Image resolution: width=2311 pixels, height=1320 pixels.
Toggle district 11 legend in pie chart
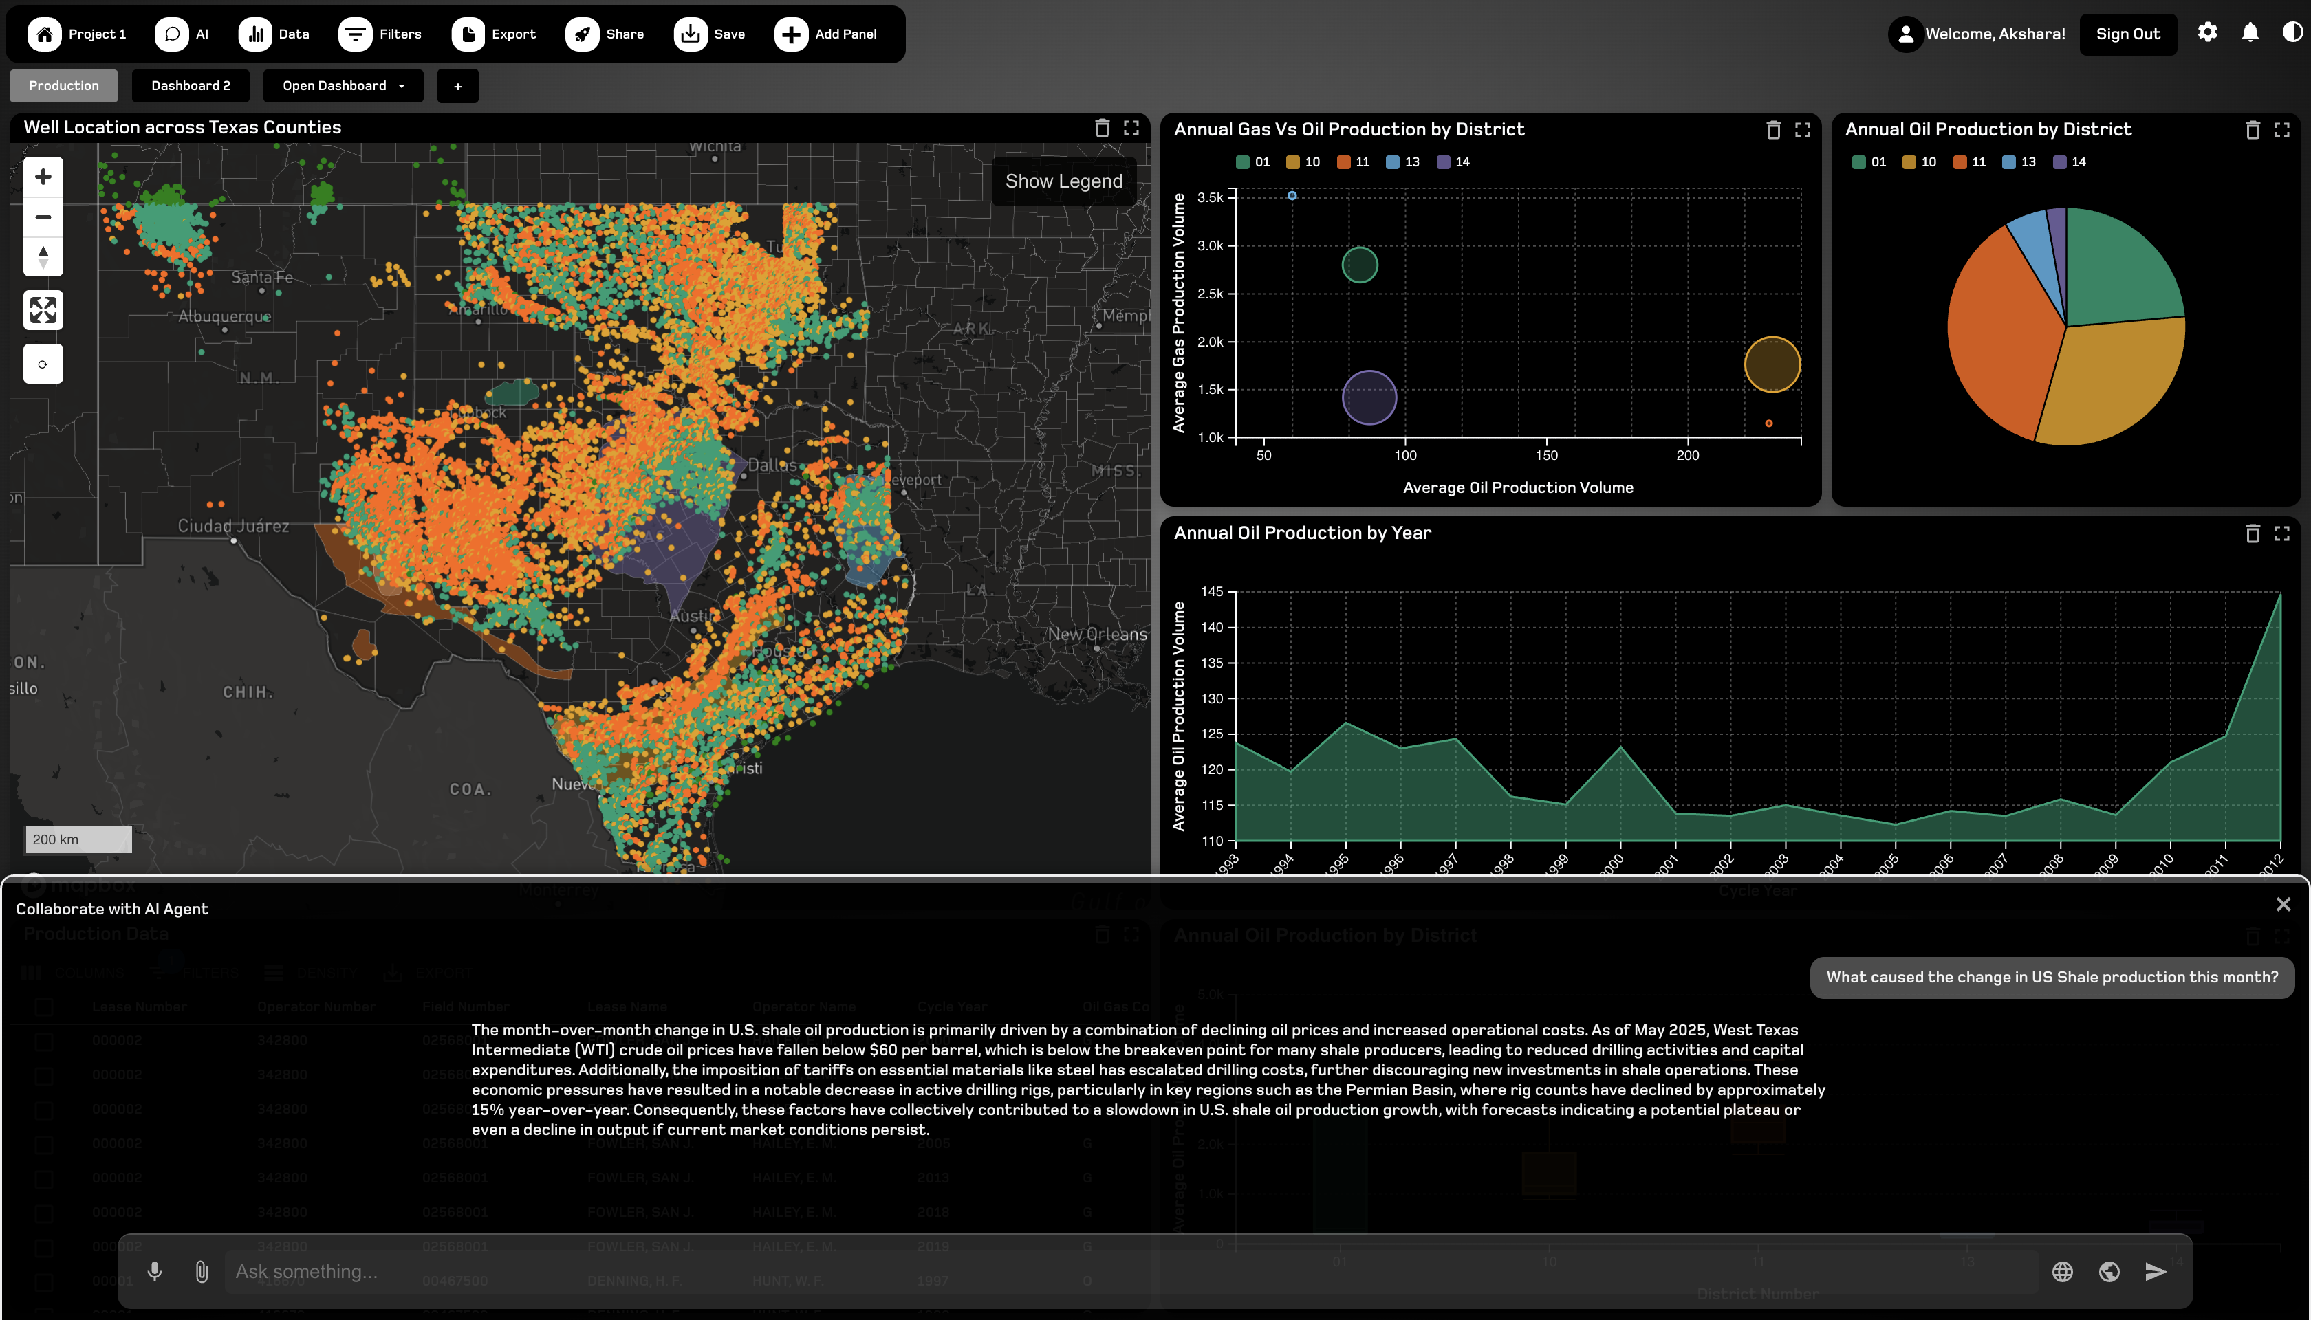coord(1969,162)
